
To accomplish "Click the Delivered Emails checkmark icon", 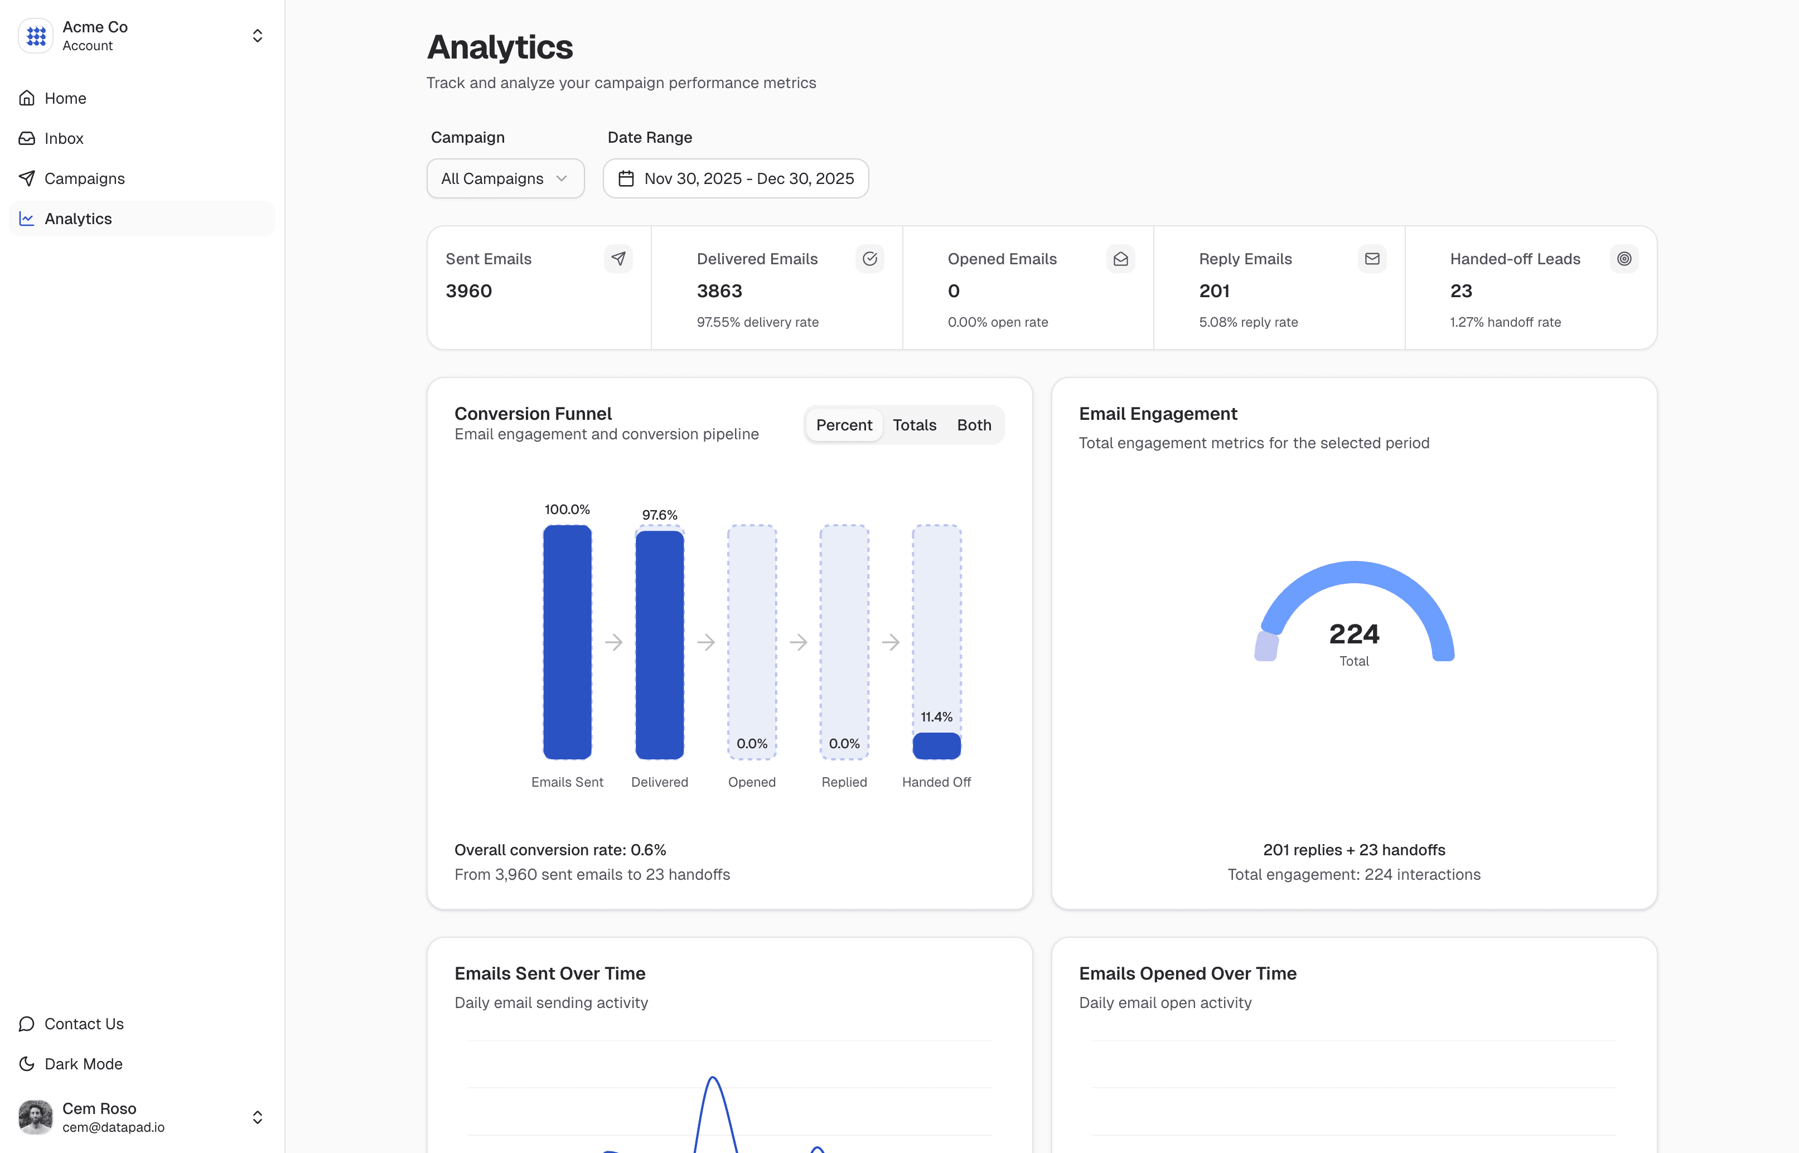I will (x=869, y=259).
